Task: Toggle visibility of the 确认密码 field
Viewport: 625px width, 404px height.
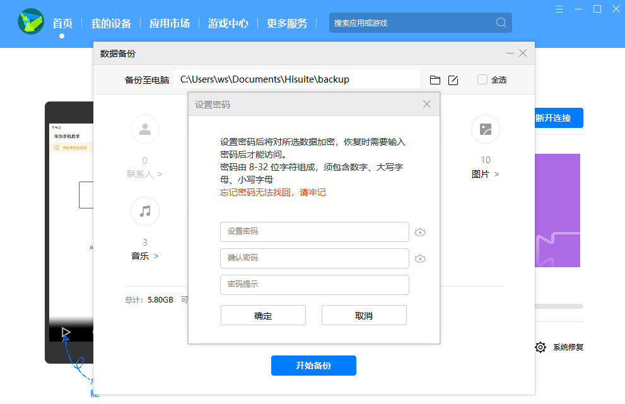Action: tap(420, 258)
